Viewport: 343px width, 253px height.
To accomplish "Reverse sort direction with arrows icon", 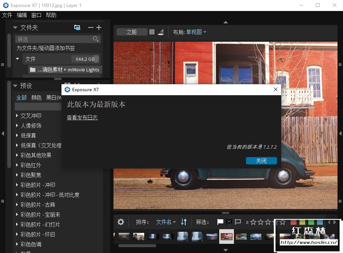I will [x=184, y=222].
